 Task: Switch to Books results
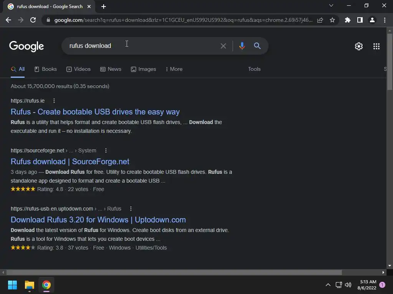[46, 69]
